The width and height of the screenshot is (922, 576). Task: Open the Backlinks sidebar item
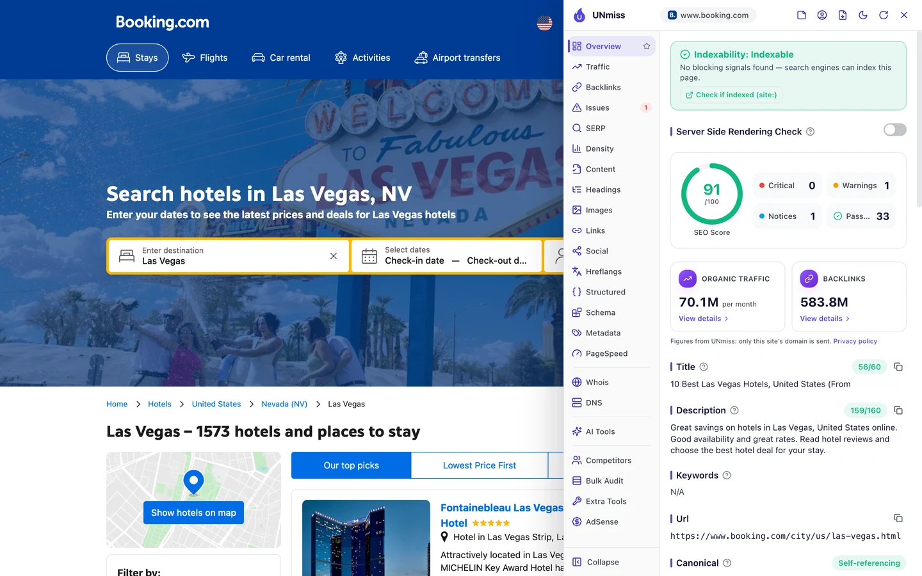[x=611, y=87]
